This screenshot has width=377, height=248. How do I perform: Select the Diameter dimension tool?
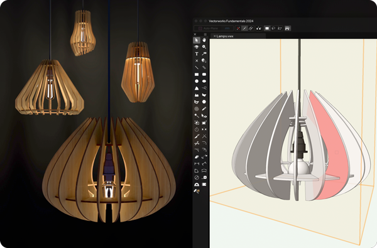point(197,178)
